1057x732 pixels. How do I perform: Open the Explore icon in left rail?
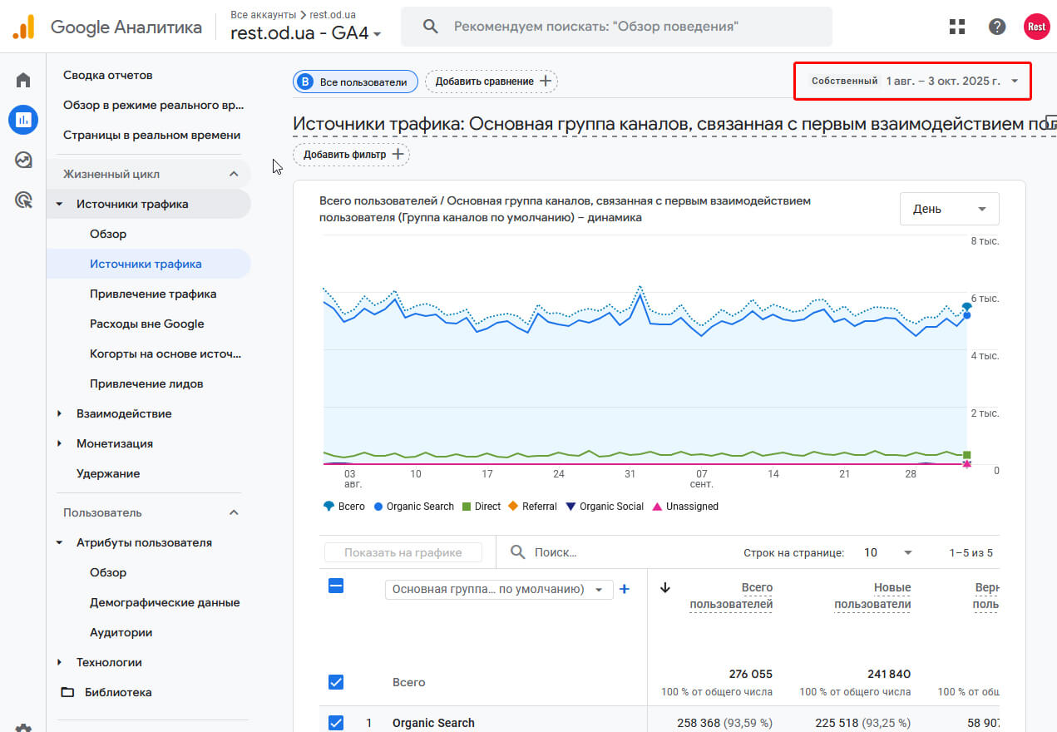[x=23, y=160]
